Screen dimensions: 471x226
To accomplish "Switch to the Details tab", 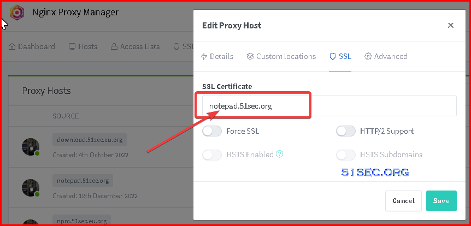I will pos(217,56).
